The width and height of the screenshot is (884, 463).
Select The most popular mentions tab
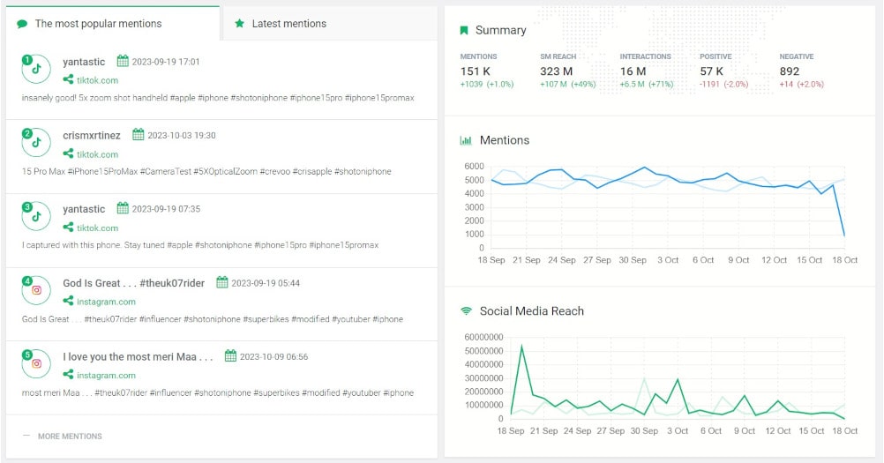(98, 24)
